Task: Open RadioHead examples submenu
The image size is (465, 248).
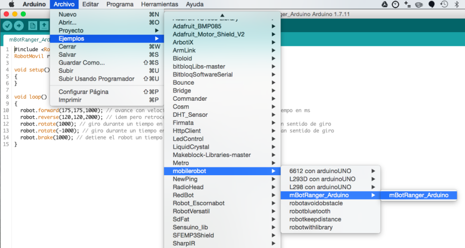Action: pos(222,187)
